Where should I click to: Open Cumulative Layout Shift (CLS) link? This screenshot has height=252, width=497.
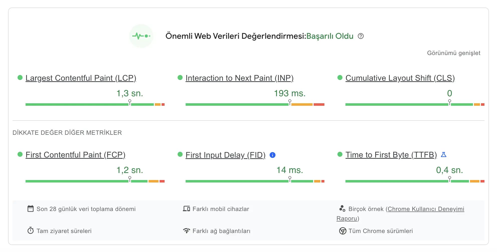tap(400, 78)
